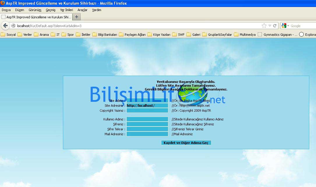Open the SWF bookmarks folder

[x=178, y=35]
